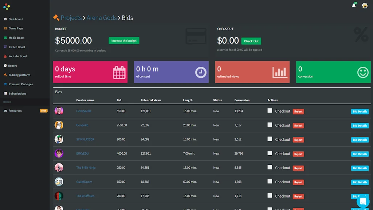Click the Media Boost envelope icon

[5, 38]
